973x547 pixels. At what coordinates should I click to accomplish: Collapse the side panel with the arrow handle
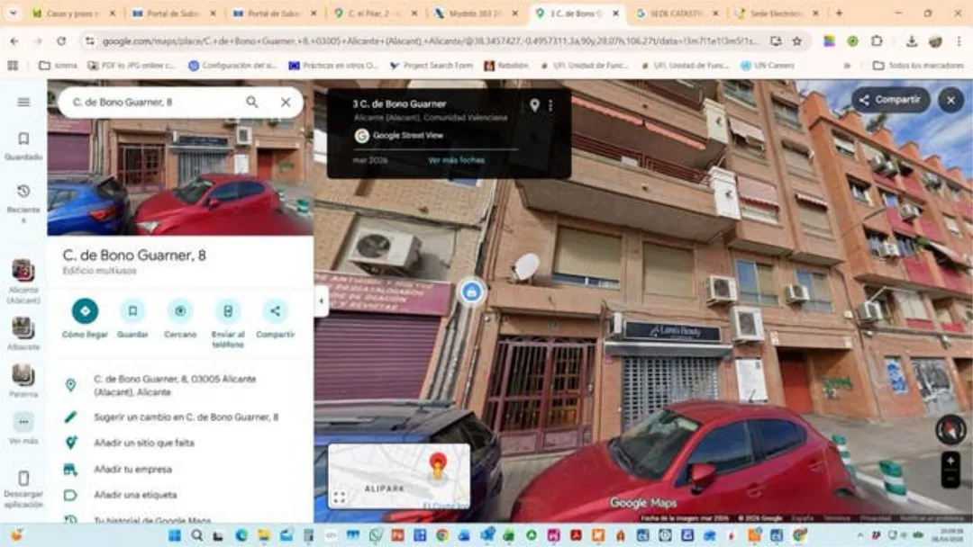pos(321,301)
